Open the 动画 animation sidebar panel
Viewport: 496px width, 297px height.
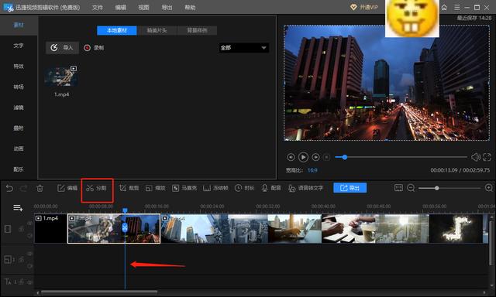[x=19, y=148]
